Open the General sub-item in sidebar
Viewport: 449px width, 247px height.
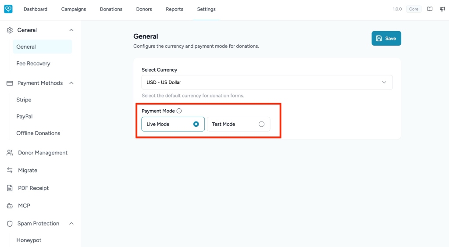[43, 47]
